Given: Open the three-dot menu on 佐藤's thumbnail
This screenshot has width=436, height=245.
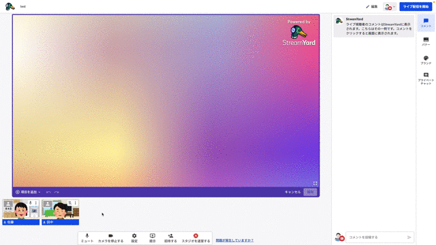Looking at the screenshot, I should [x=35, y=203].
